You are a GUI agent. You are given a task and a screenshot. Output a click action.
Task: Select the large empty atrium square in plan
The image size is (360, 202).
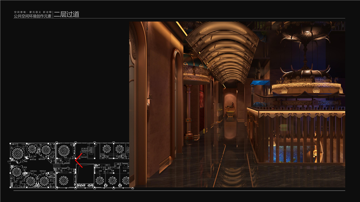85,175
